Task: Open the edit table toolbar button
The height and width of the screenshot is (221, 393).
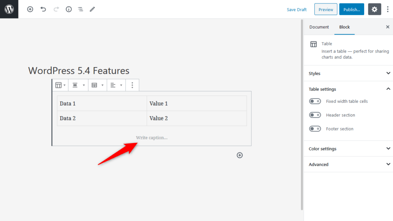Action: [97, 85]
